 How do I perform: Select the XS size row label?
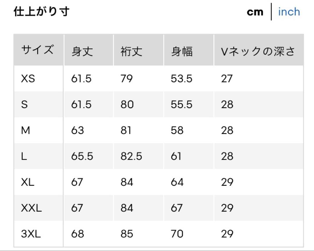coord(28,79)
